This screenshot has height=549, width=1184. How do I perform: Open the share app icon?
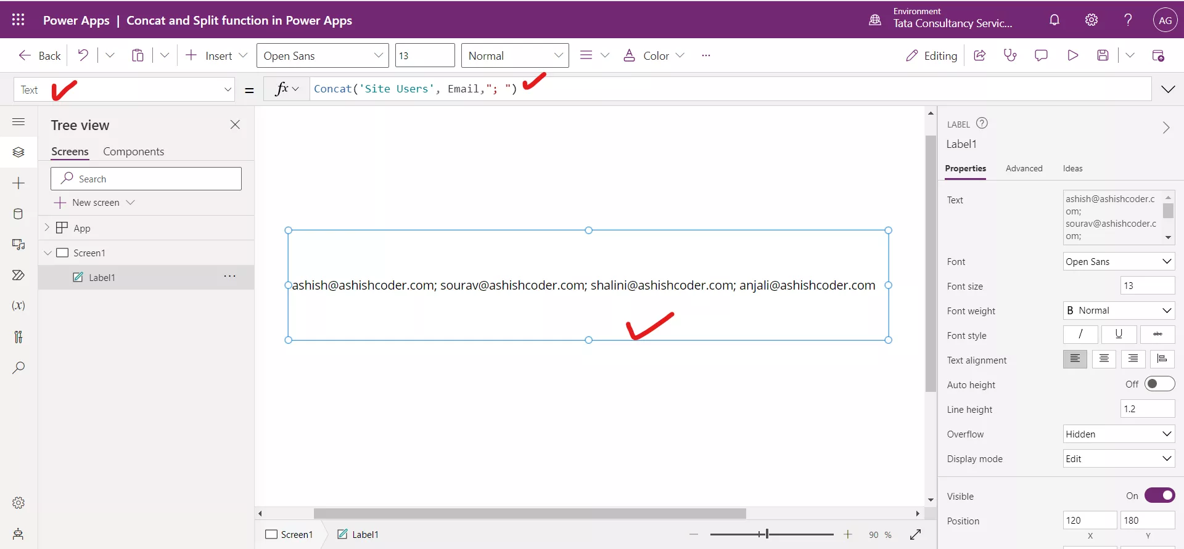point(979,55)
